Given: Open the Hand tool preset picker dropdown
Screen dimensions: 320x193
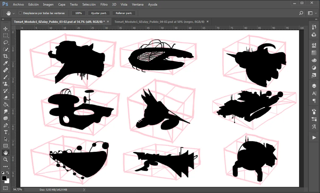Looking at the screenshot, I should (x=14, y=13).
